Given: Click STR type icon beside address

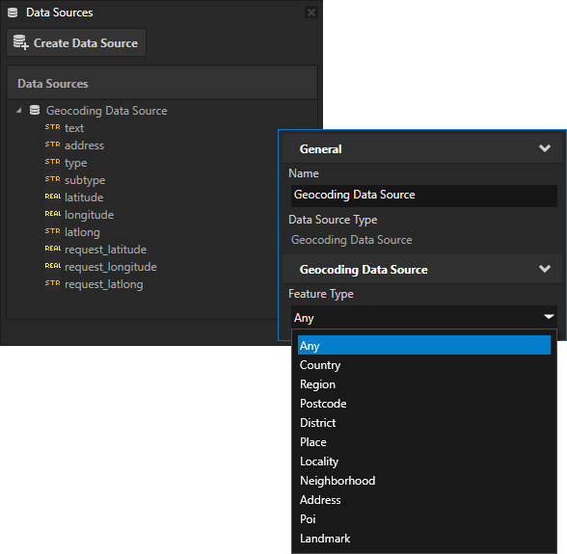Looking at the screenshot, I should tap(52, 145).
